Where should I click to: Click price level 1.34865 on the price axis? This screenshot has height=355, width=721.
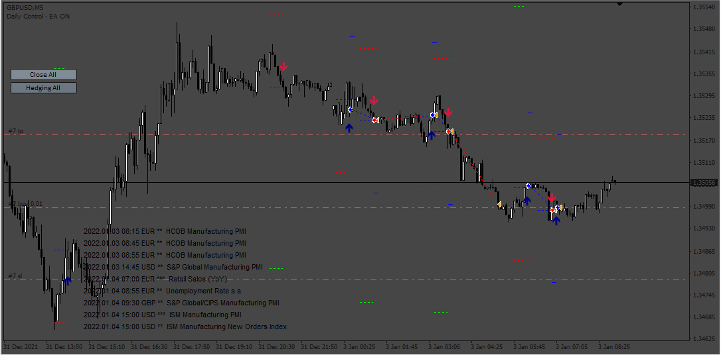(704, 251)
